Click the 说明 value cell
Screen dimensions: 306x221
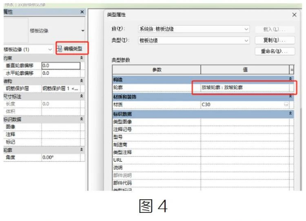tap(245, 168)
